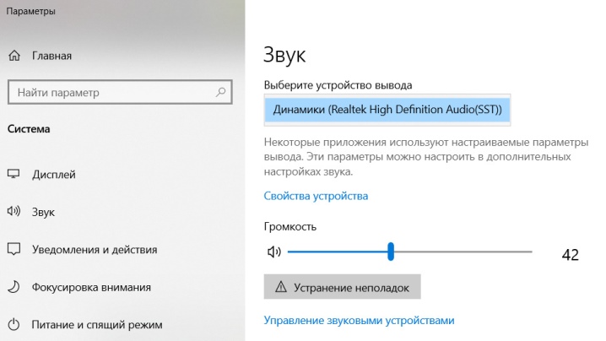
Task: Click the Display monitor icon
Action: pos(14,174)
